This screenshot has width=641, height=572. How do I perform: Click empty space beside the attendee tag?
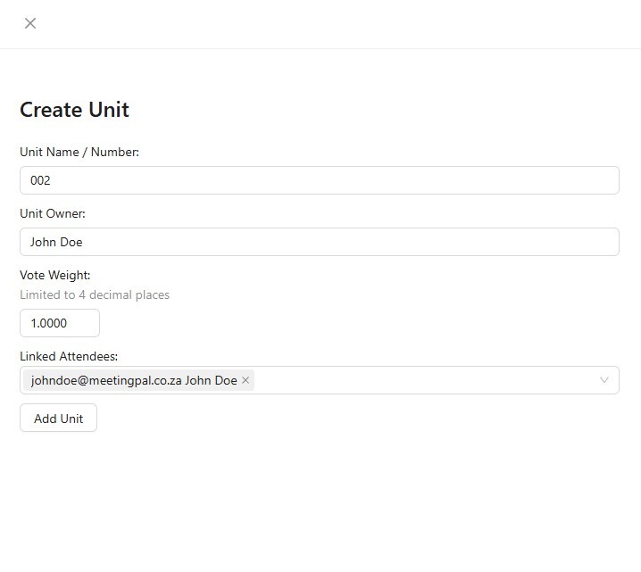click(x=420, y=380)
